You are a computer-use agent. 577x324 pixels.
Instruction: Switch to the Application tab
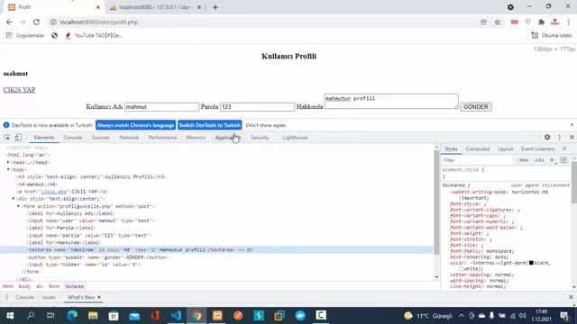click(x=228, y=138)
